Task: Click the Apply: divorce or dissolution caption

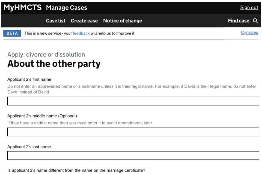Action: (x=46, y=54)
